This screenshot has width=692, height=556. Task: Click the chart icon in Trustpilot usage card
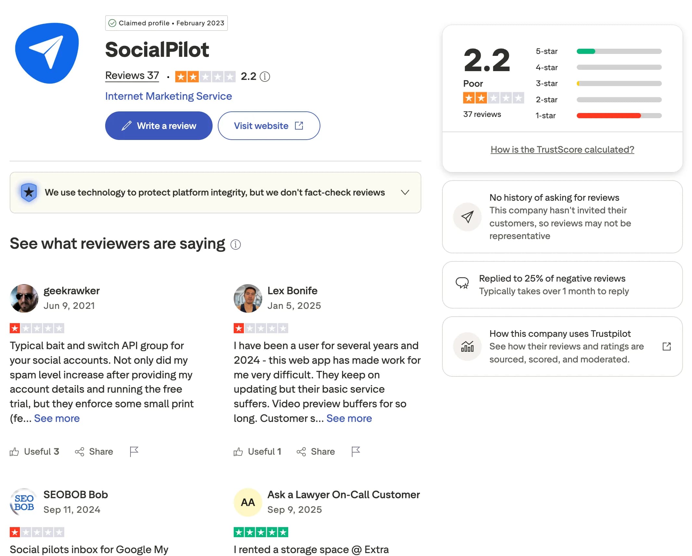467,347
